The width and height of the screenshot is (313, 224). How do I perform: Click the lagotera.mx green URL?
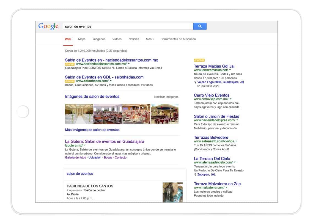click(x=74, y=146)
